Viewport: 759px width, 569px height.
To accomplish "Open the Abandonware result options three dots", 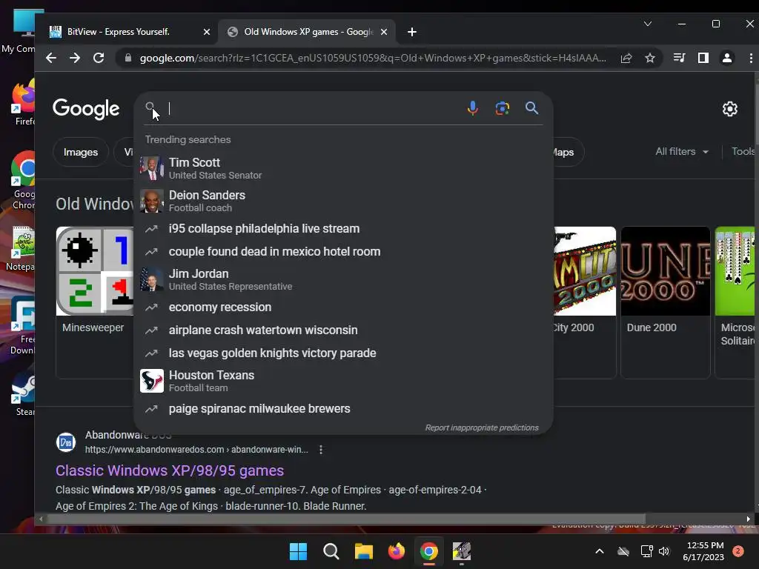I will tap(320, 450).
